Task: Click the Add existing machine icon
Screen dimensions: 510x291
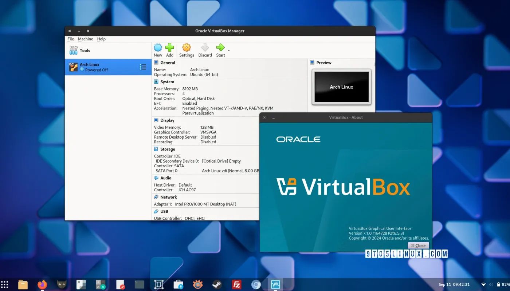Action: tap(170, 48)
